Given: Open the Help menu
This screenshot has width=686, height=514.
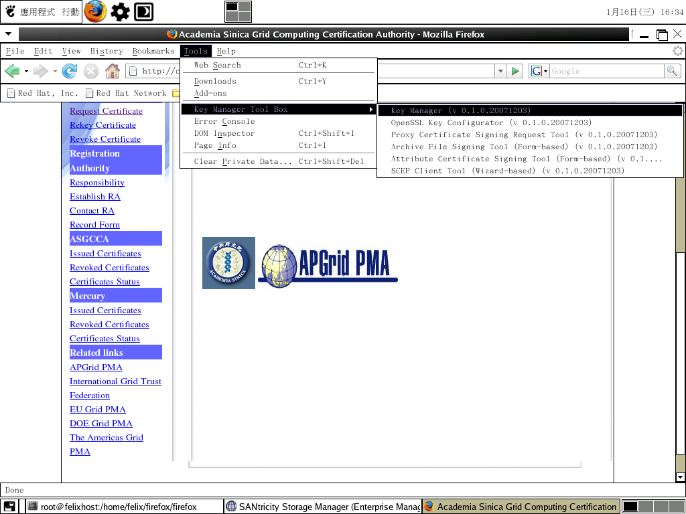Looking at the screenshot, I should [x=226, y=51].
